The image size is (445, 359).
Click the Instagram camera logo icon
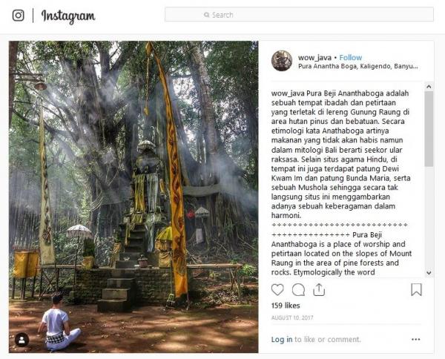[18, 15]
